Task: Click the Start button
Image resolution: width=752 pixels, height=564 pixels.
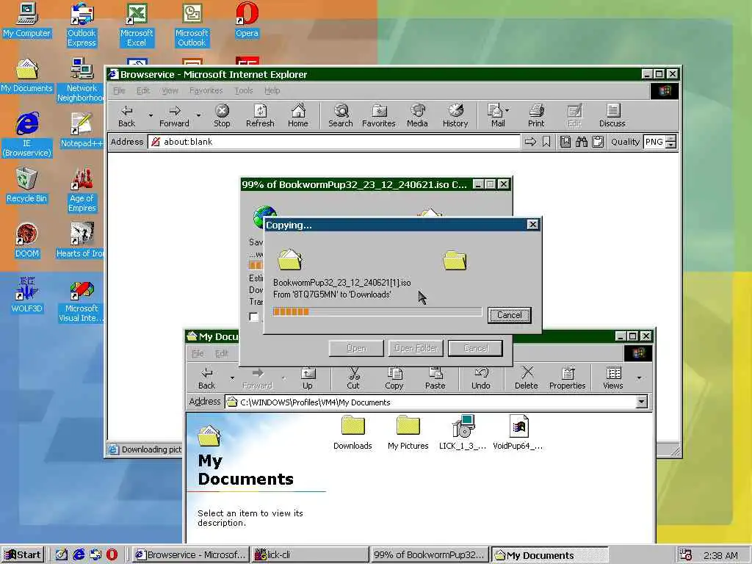Action: coord(23,555)
